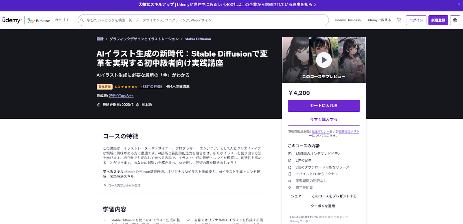Click カートに入れる button
This screenshot has width=463, height=224.
coord(324,106)
